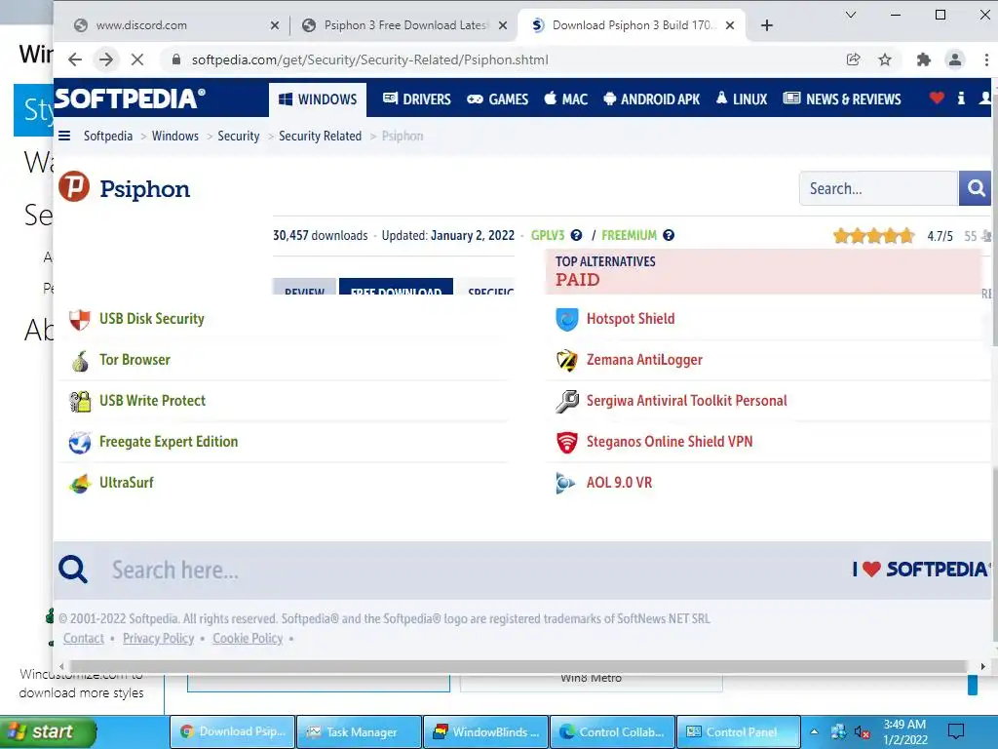This screenshot has width=998, height=749.
Task: Stop page loading with X button
Action: (x=136, y=59)
